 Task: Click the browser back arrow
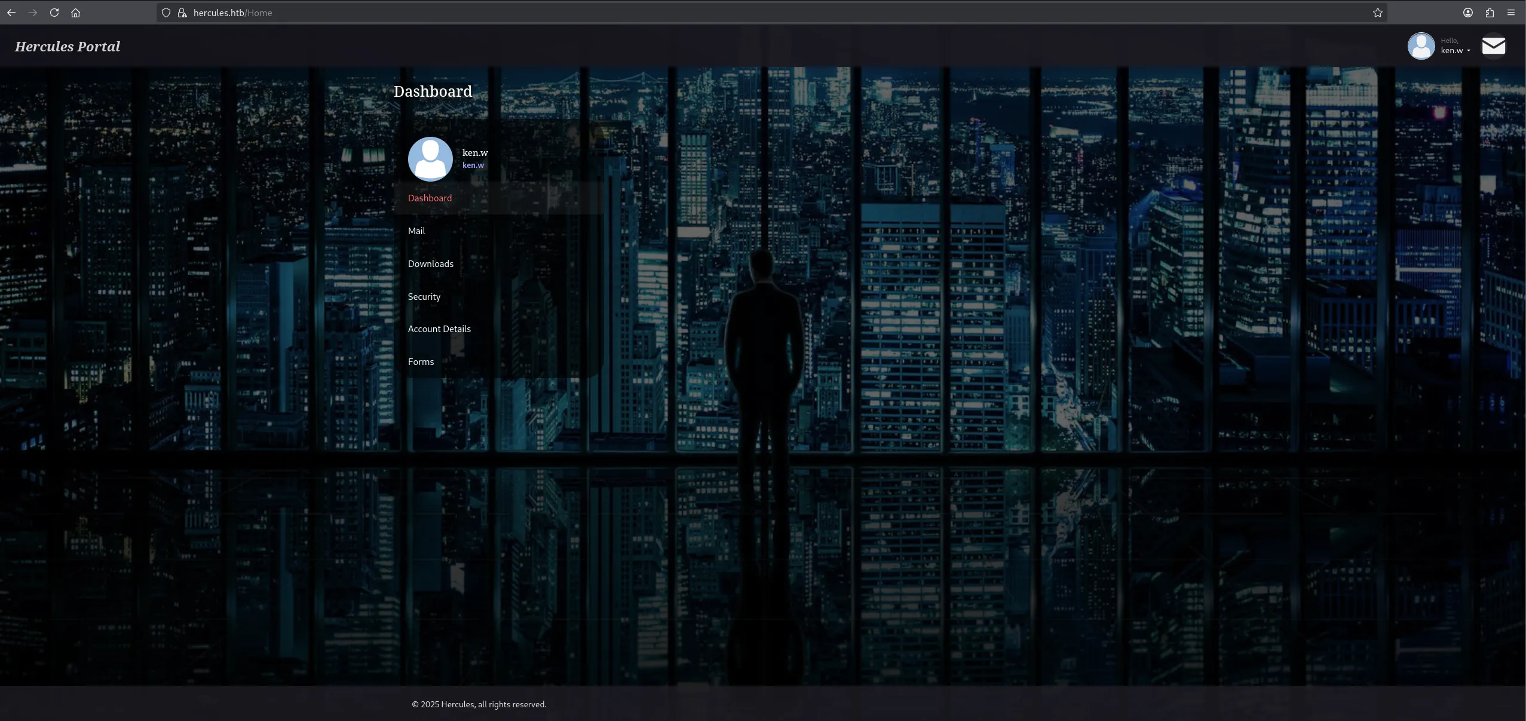(x=11, y=13)
